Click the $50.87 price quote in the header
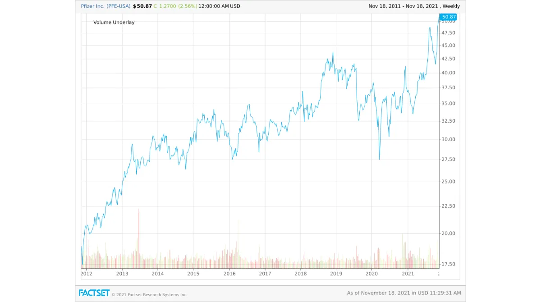 [x=143, y=6]
